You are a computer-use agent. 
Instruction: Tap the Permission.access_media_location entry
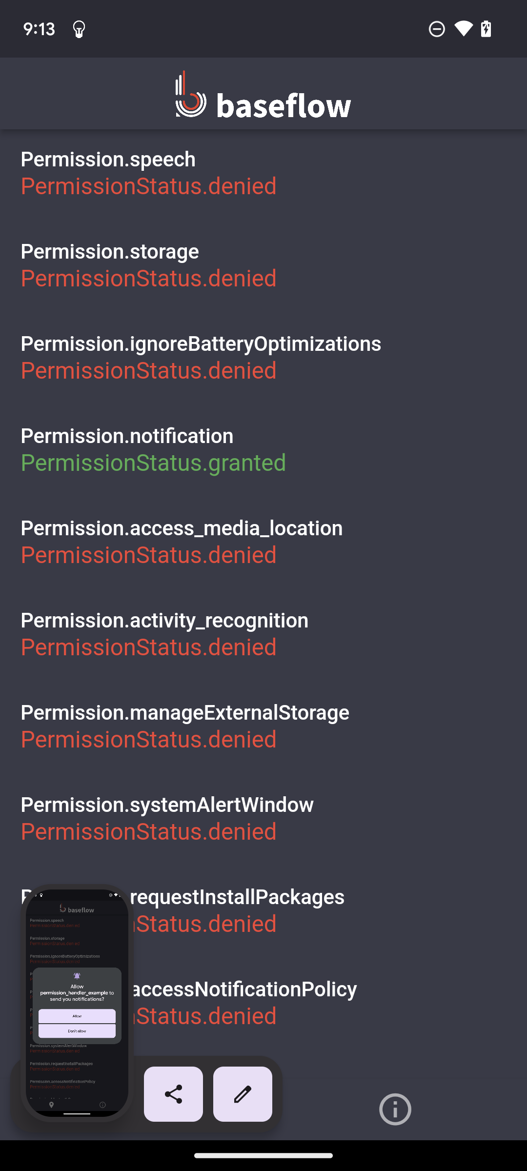coord(182,541)
